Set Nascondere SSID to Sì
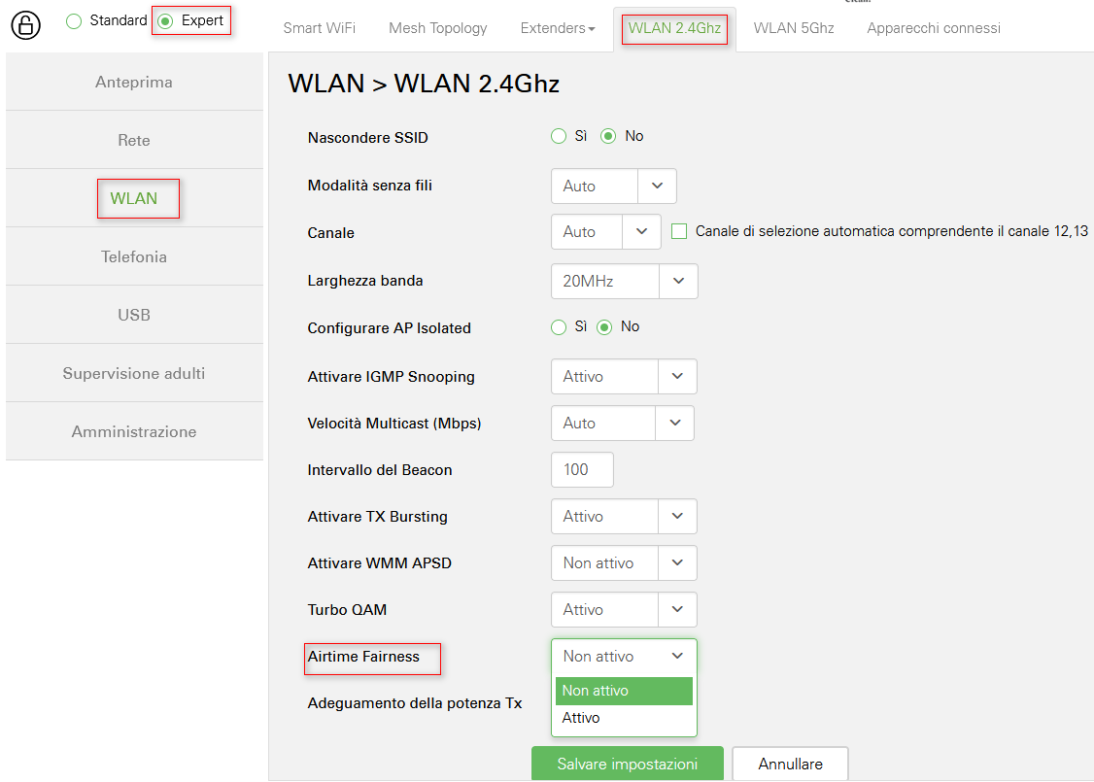 coord(559,136)
